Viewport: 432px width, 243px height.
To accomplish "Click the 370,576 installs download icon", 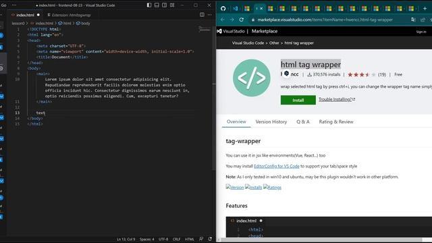I will pyautogui.click(x=309, y=75).
